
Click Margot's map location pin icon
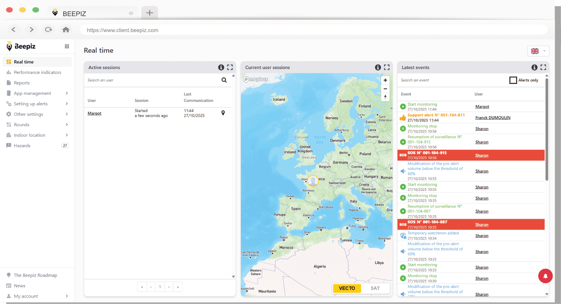tap(223, 113)
